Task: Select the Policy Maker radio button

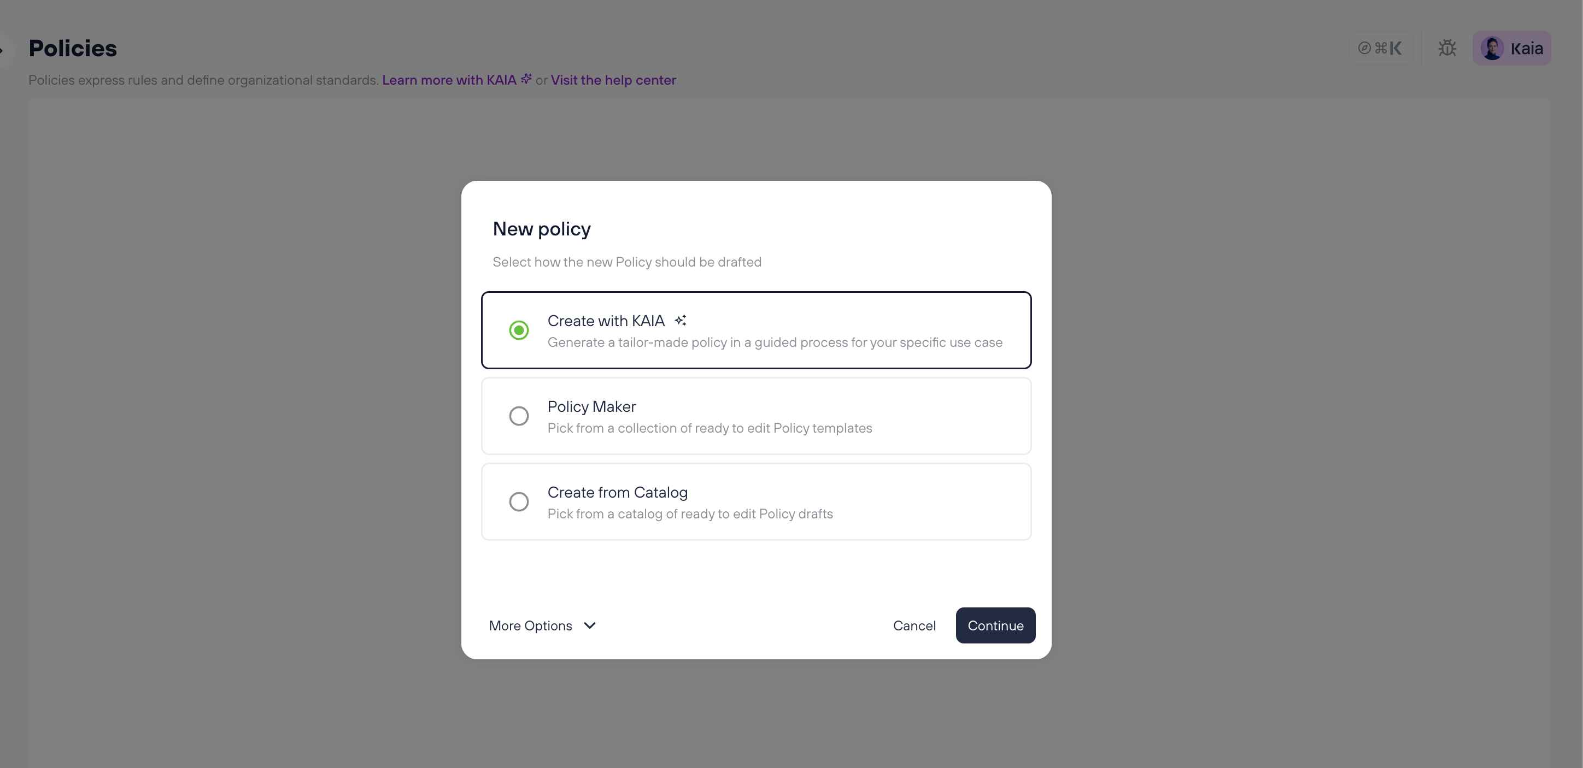Action: tap(519, 416)
